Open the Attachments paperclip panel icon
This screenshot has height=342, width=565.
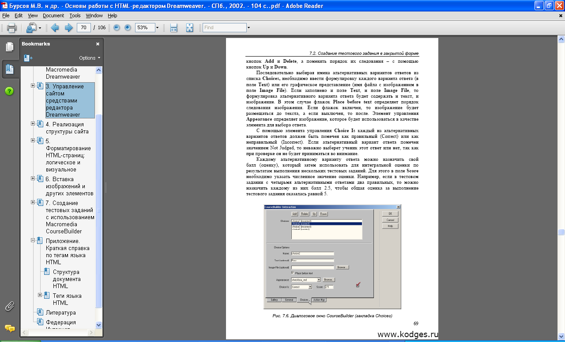[x=9, y=306]
